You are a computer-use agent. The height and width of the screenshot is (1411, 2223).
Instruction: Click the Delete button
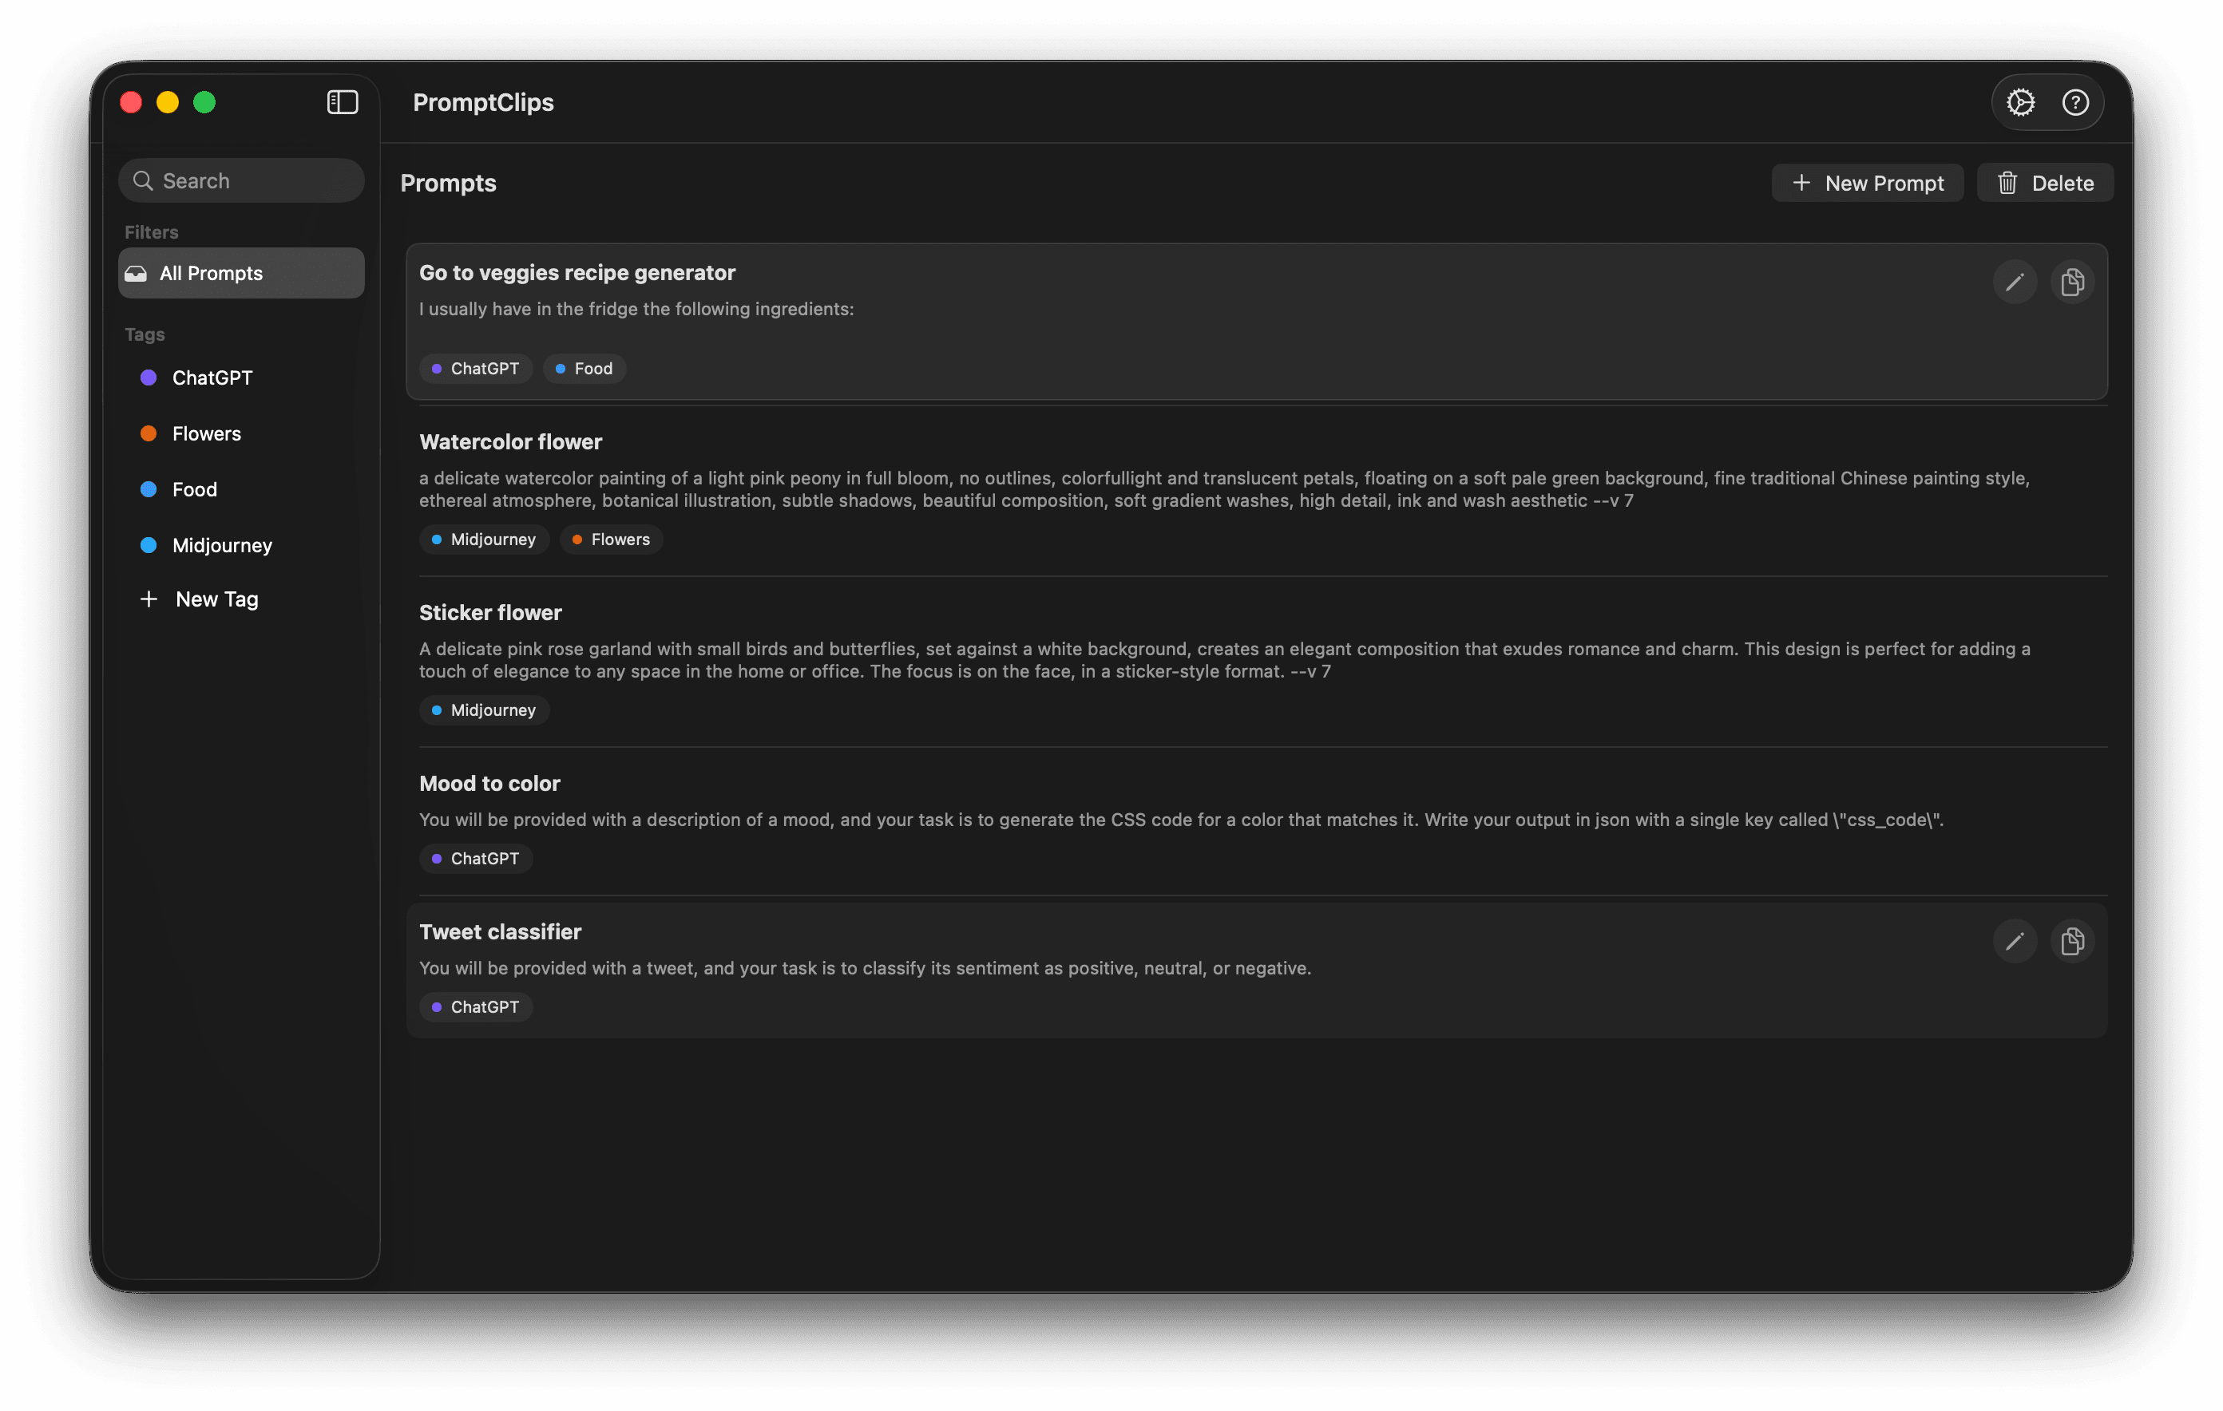coord(2045,183)
